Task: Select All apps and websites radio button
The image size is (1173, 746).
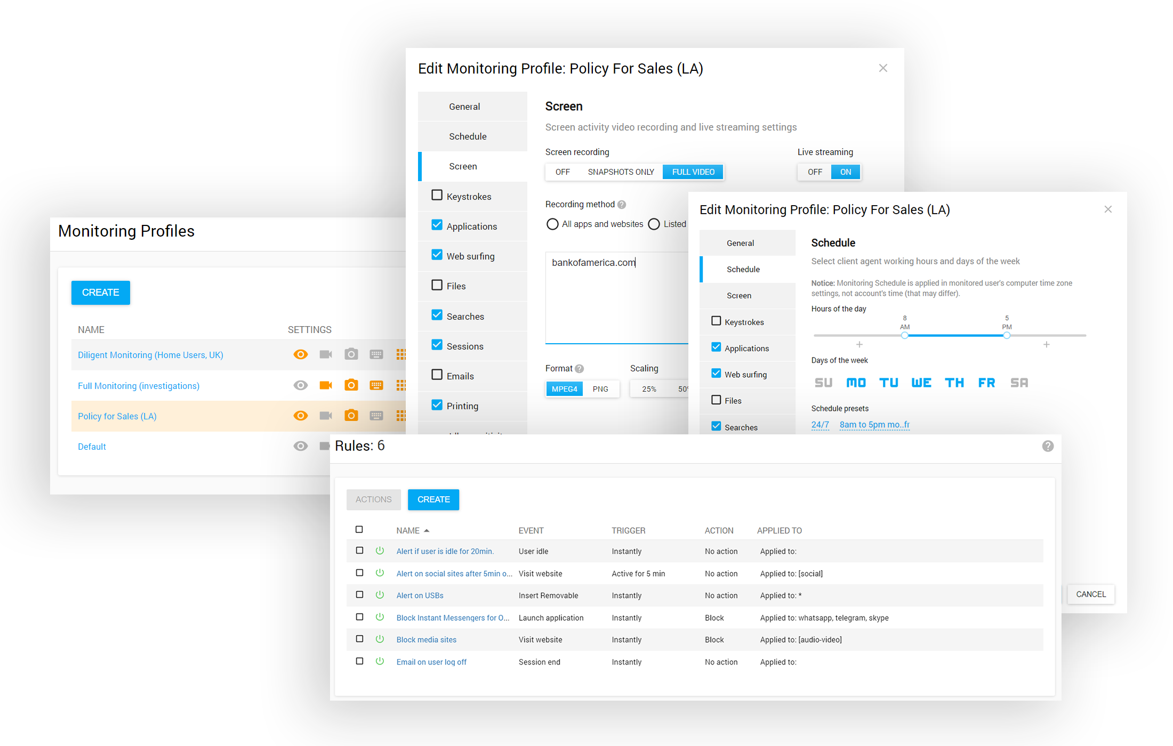Action: pos(552,224)
